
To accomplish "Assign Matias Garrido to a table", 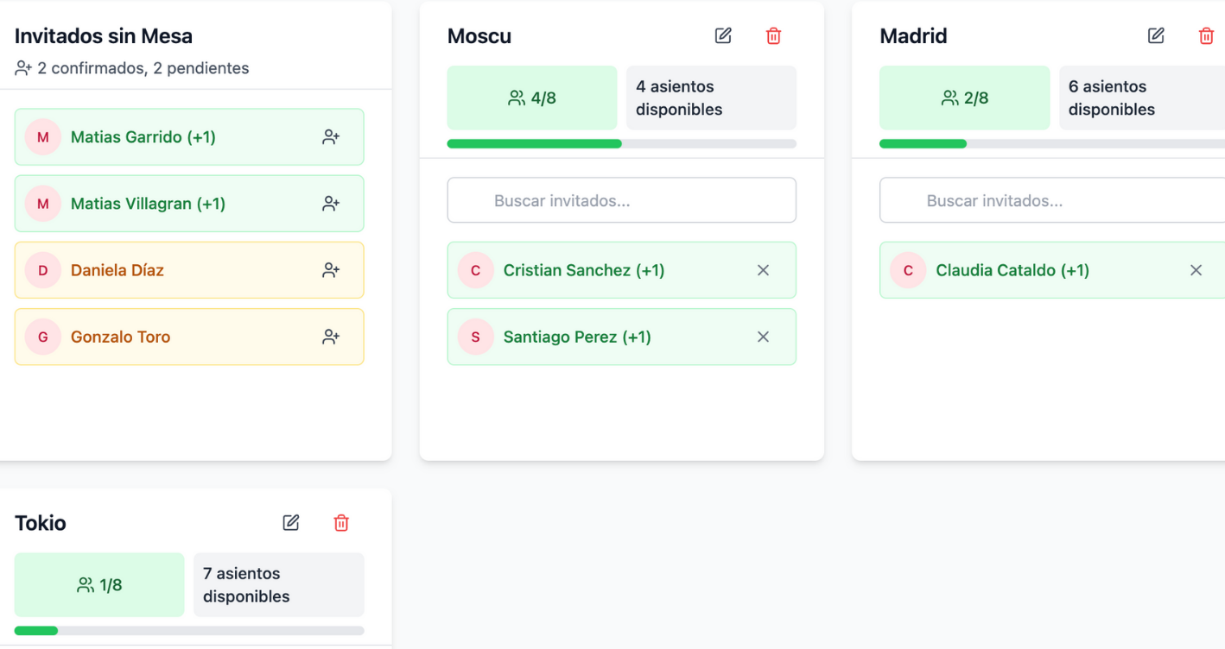I will click(331, 136).
